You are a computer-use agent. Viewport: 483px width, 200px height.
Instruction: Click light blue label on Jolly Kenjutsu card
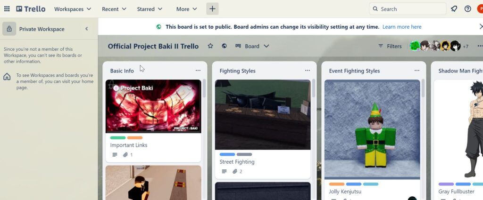pos(371,184)
